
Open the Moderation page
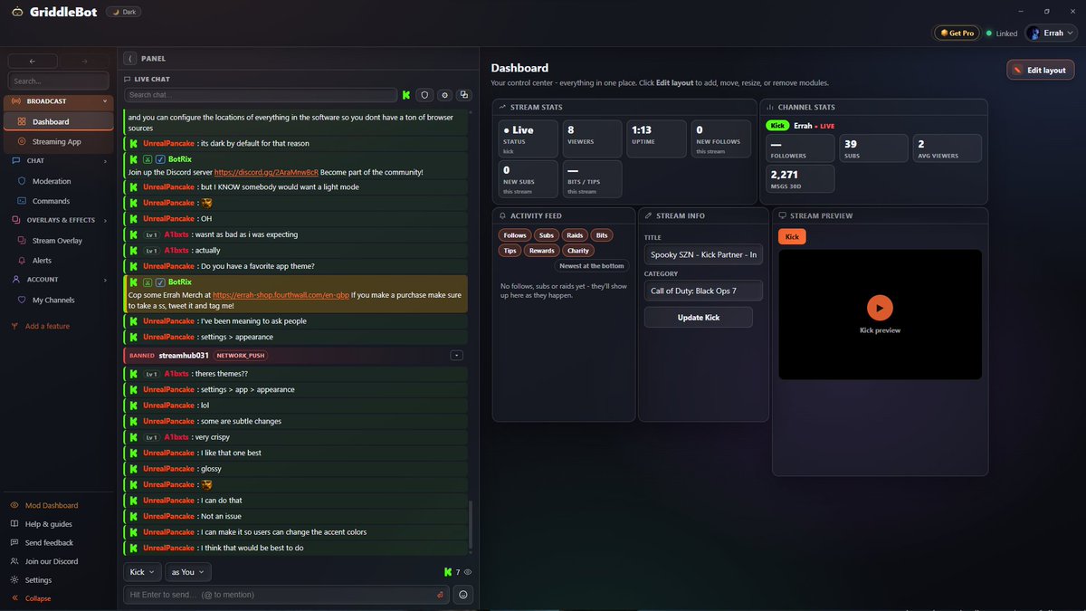(59, 181)
